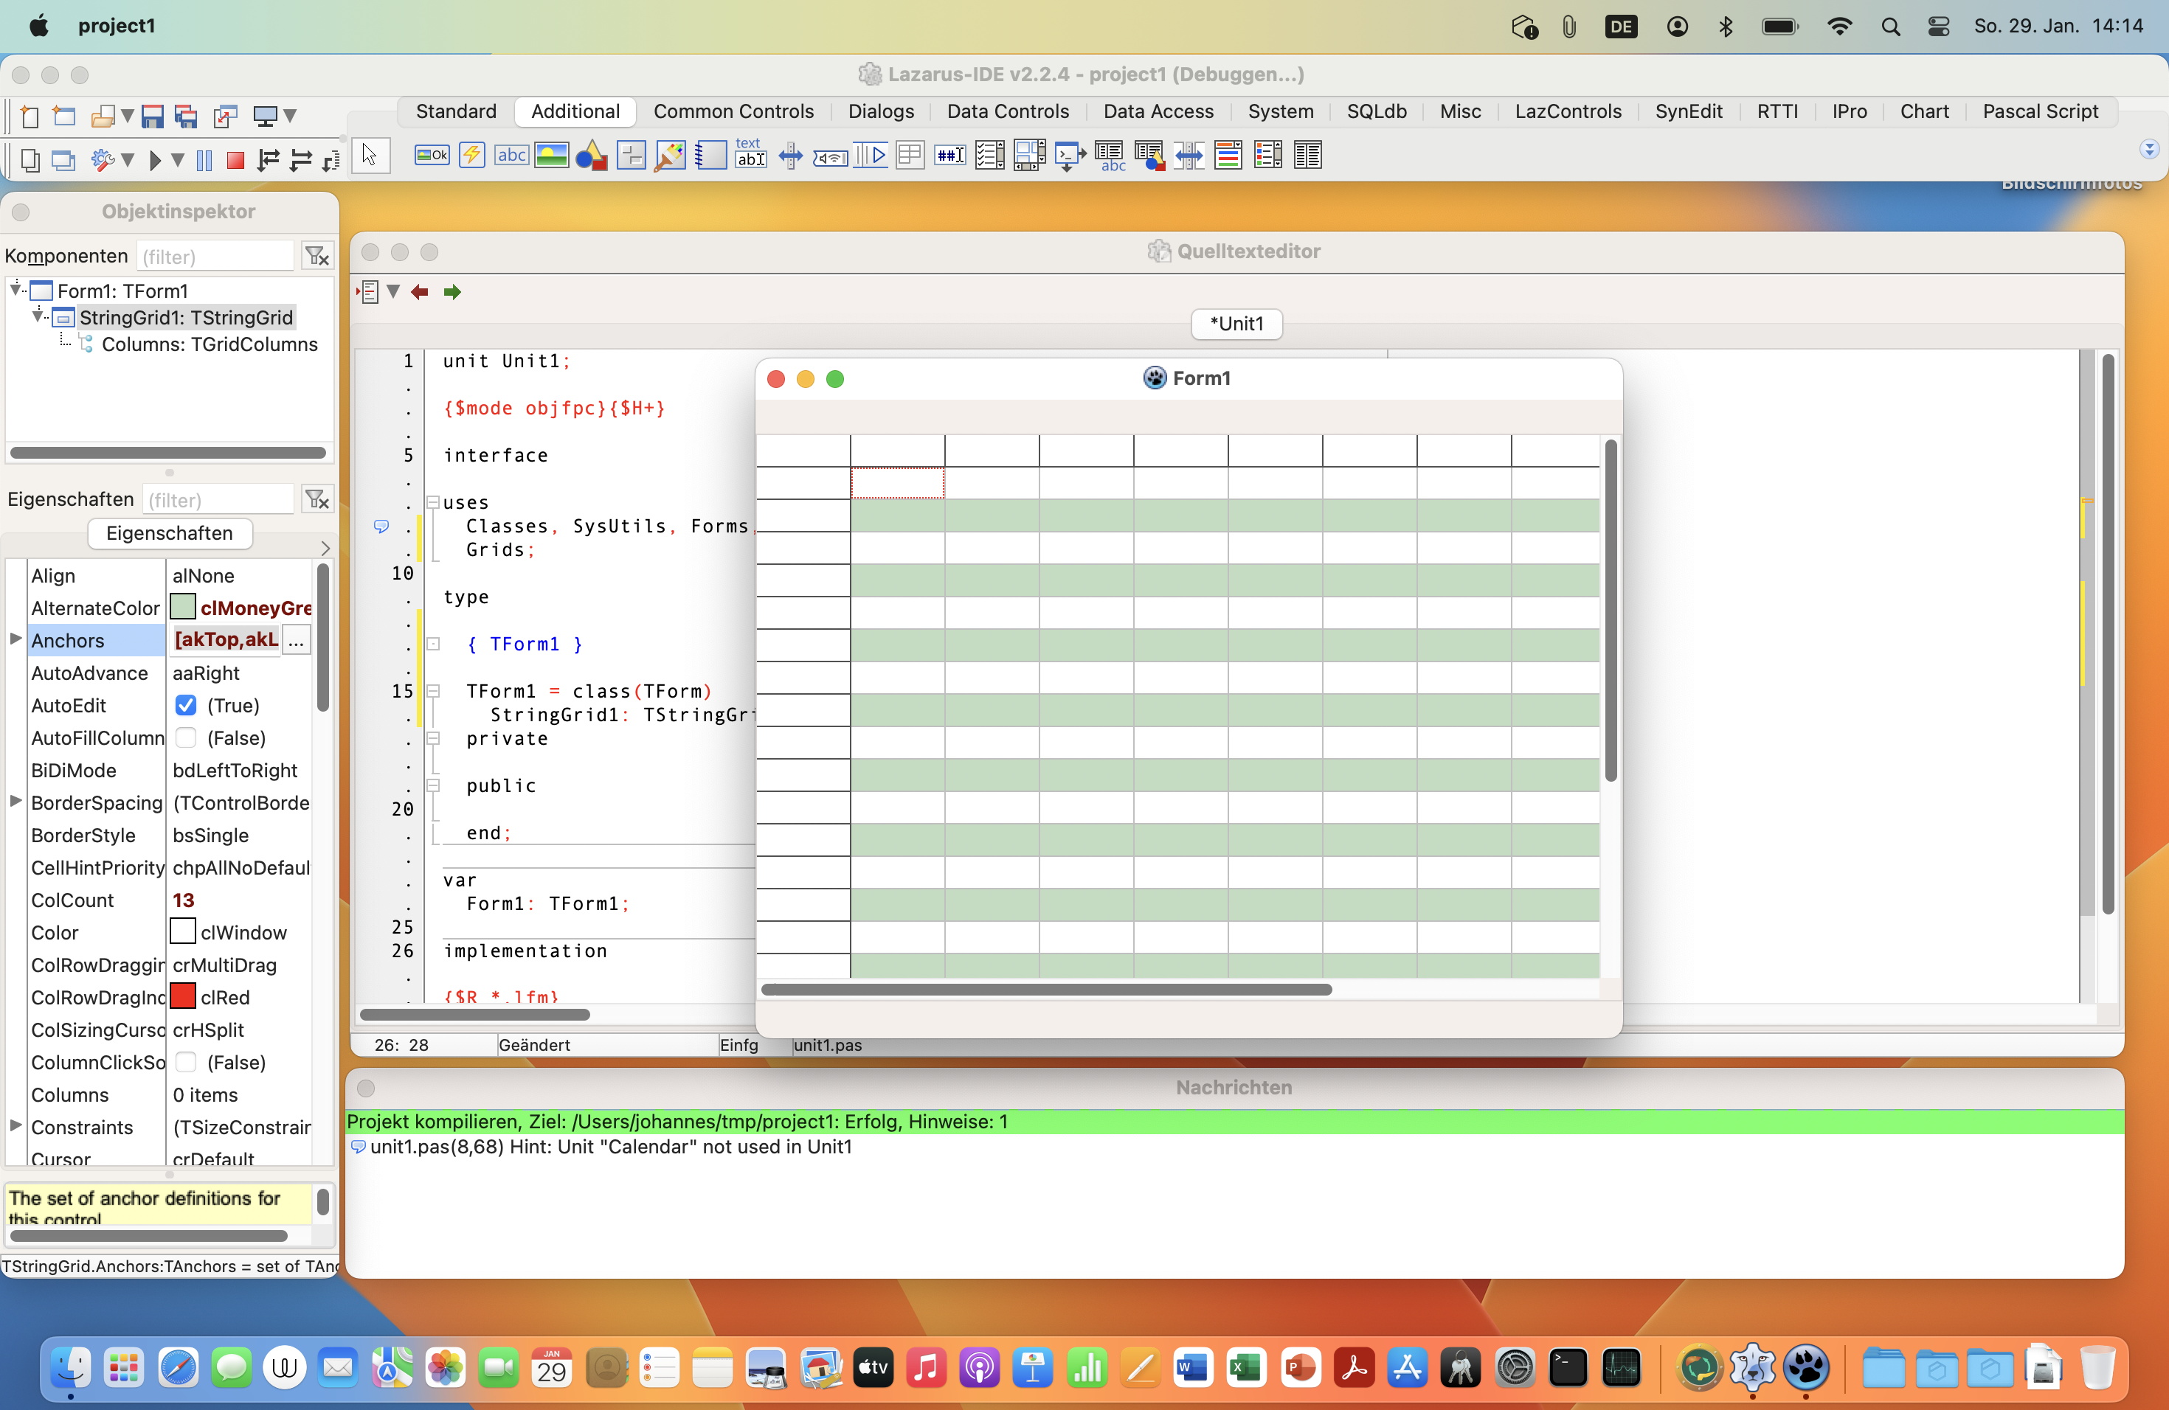Screen dimensions: 2169x1410
Task: Expand the Constraints property group
Action: 14,1127
